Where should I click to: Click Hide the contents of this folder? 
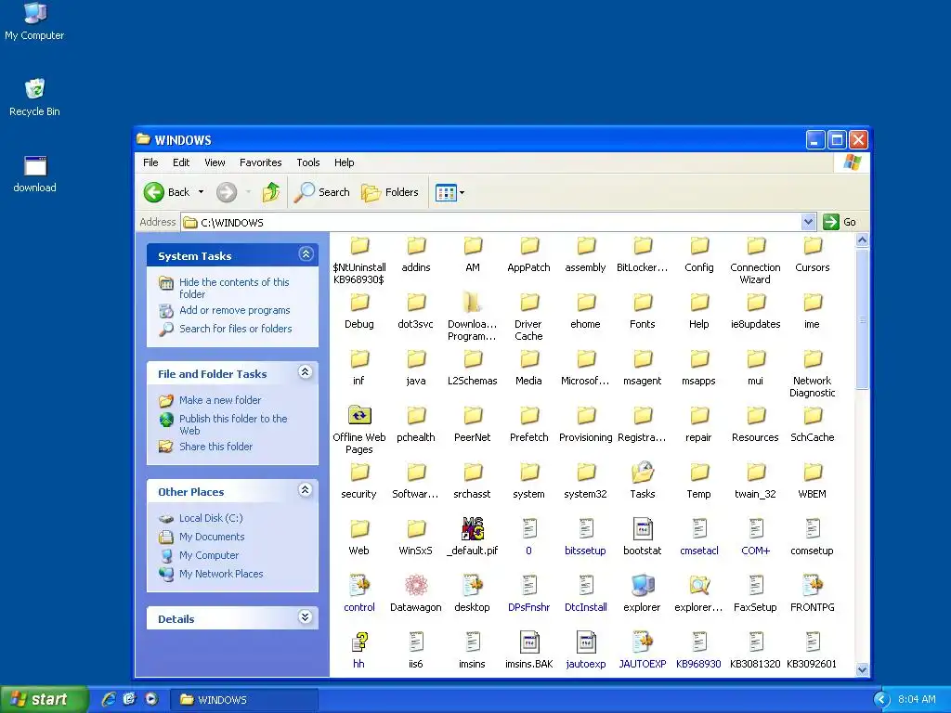click(234, 288)
